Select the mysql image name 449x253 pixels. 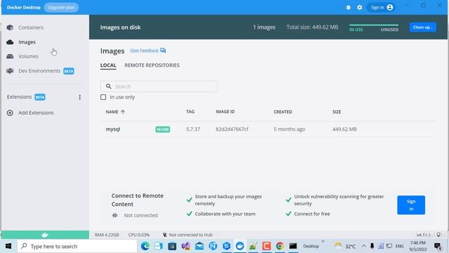[113, 129]
